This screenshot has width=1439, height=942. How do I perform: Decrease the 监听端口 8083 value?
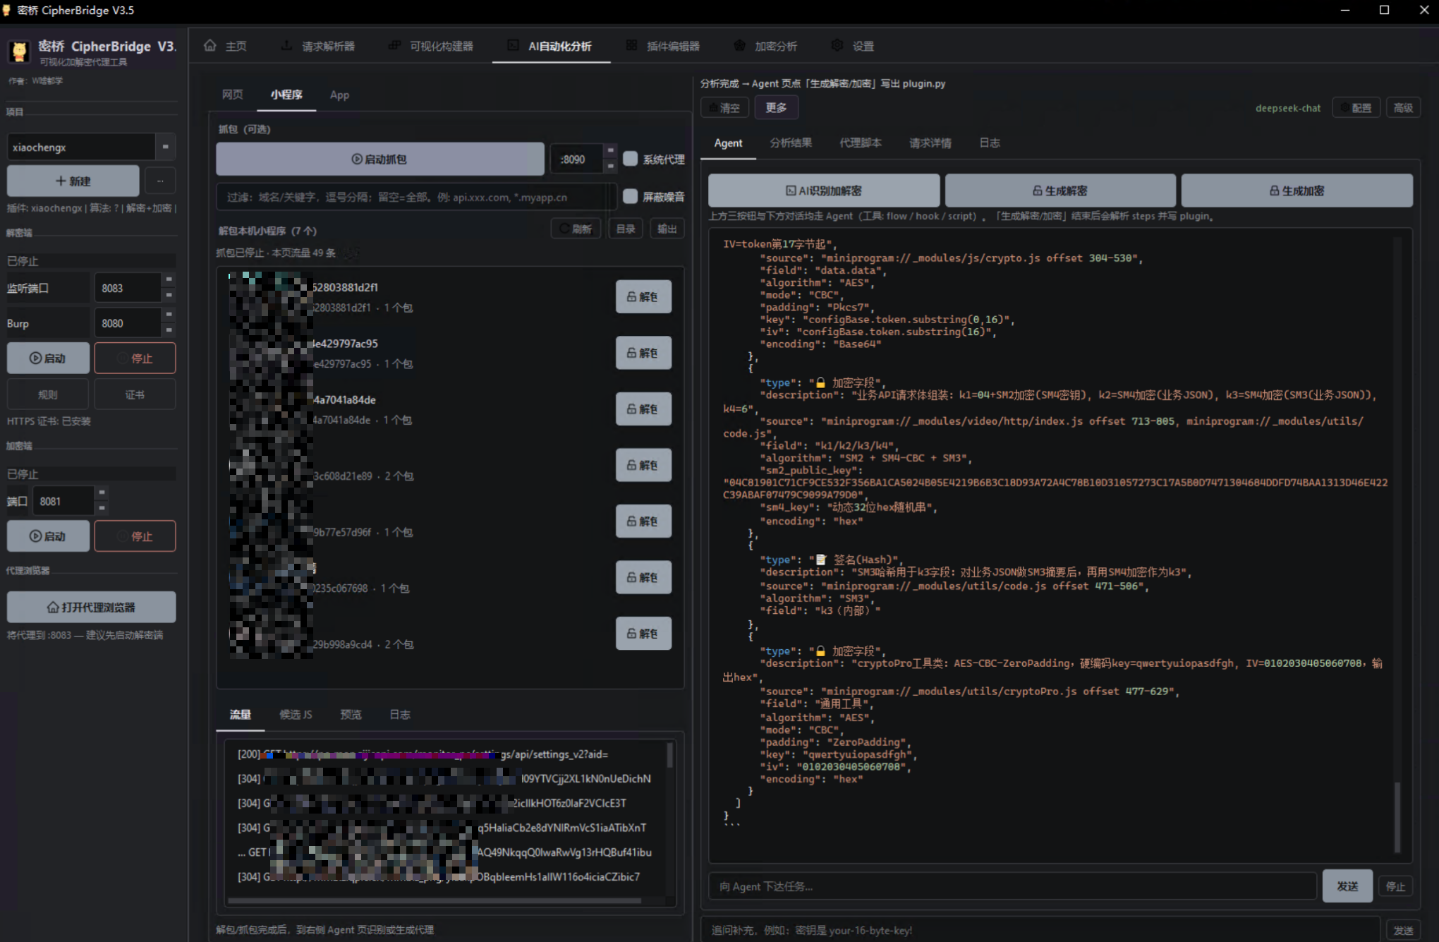[x=169, y=294]
